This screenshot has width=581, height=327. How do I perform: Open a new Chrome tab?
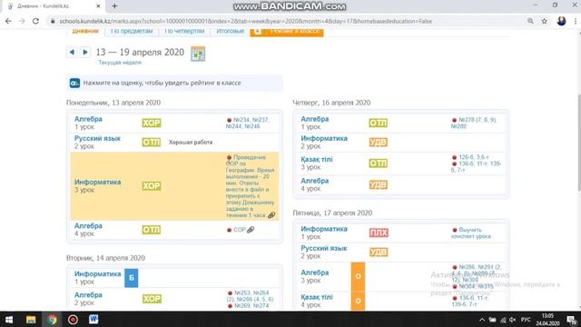click(114, 6)
